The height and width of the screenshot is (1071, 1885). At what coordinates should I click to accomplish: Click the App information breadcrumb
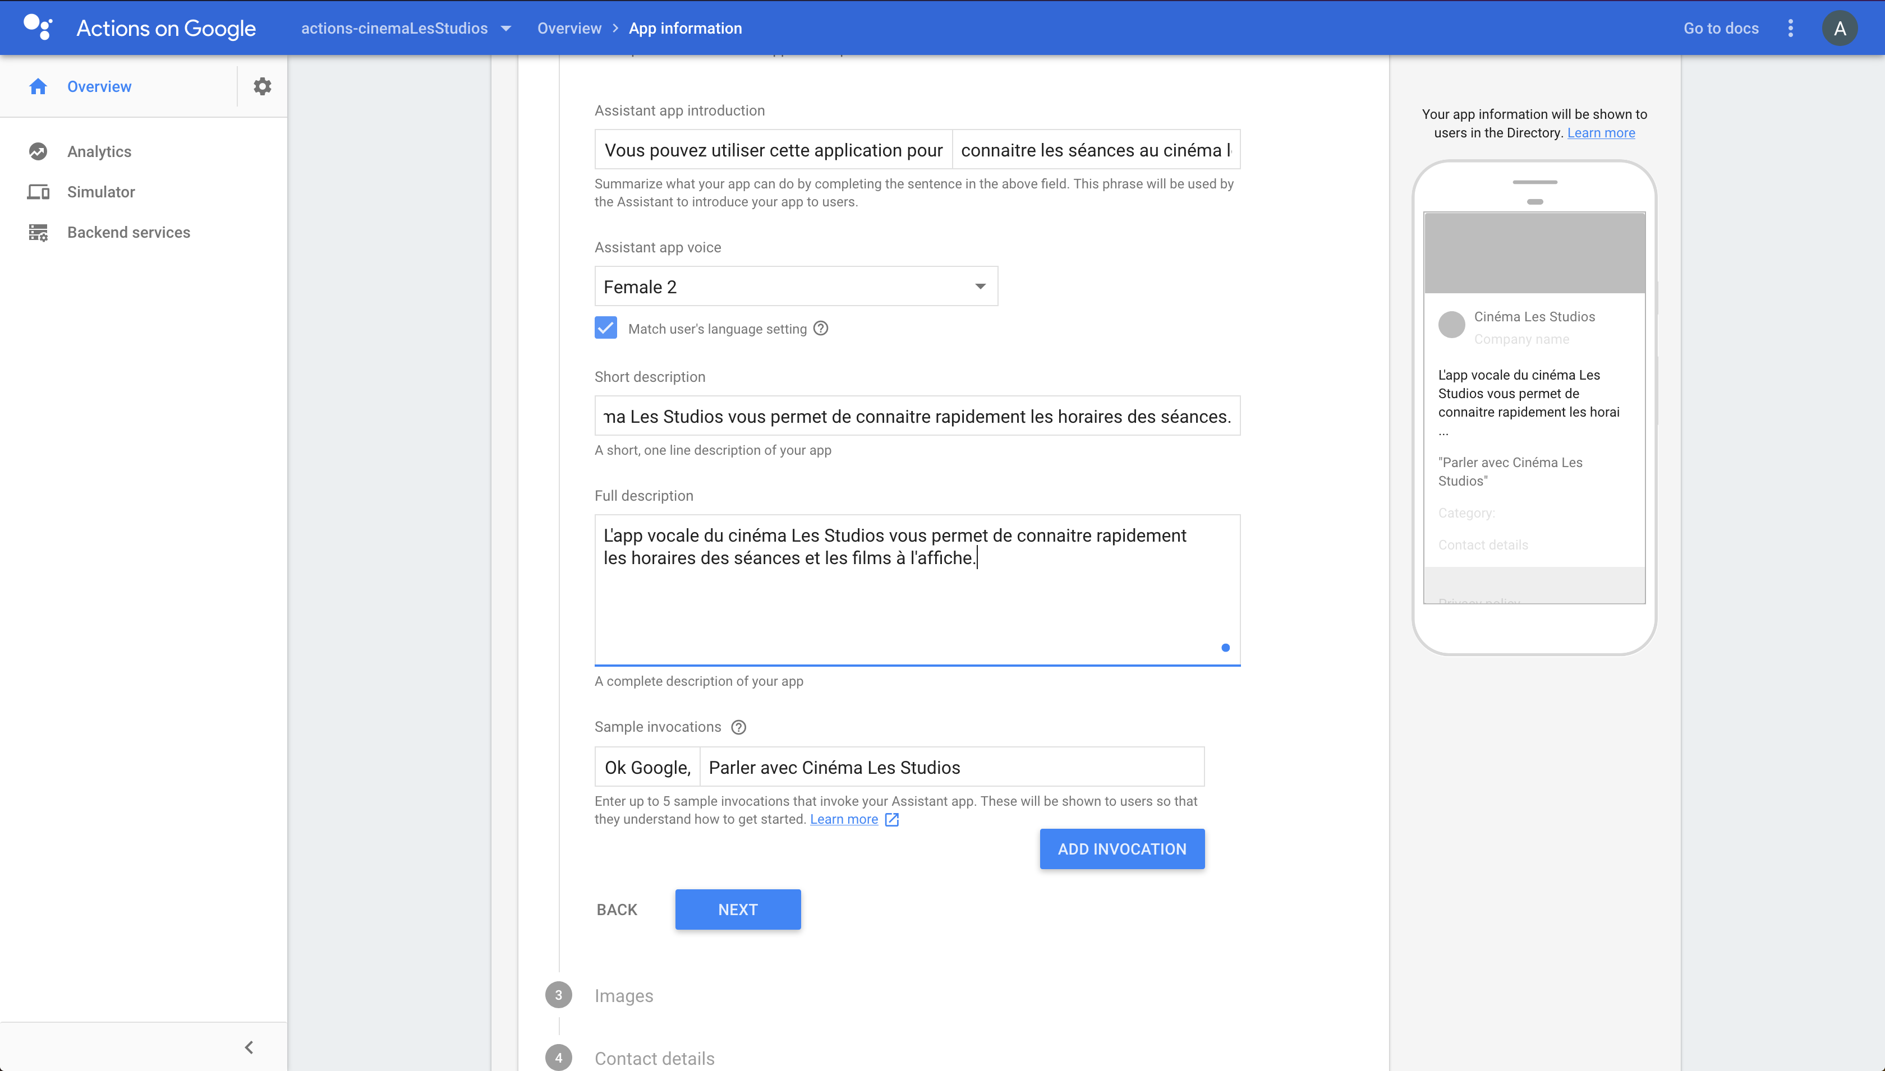point(685,28)
